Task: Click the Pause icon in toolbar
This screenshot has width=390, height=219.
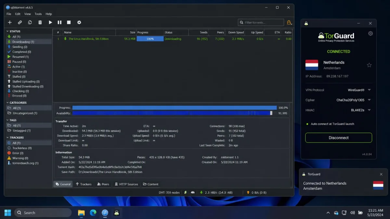Action: click(x=59, y=22)
